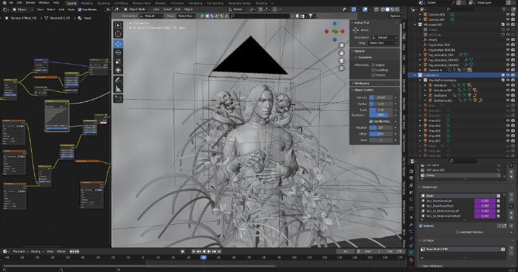The image size is (518, 272).
Task: Select the Measure tool icon
Action: pyautogui.click(x=118, y=89)
